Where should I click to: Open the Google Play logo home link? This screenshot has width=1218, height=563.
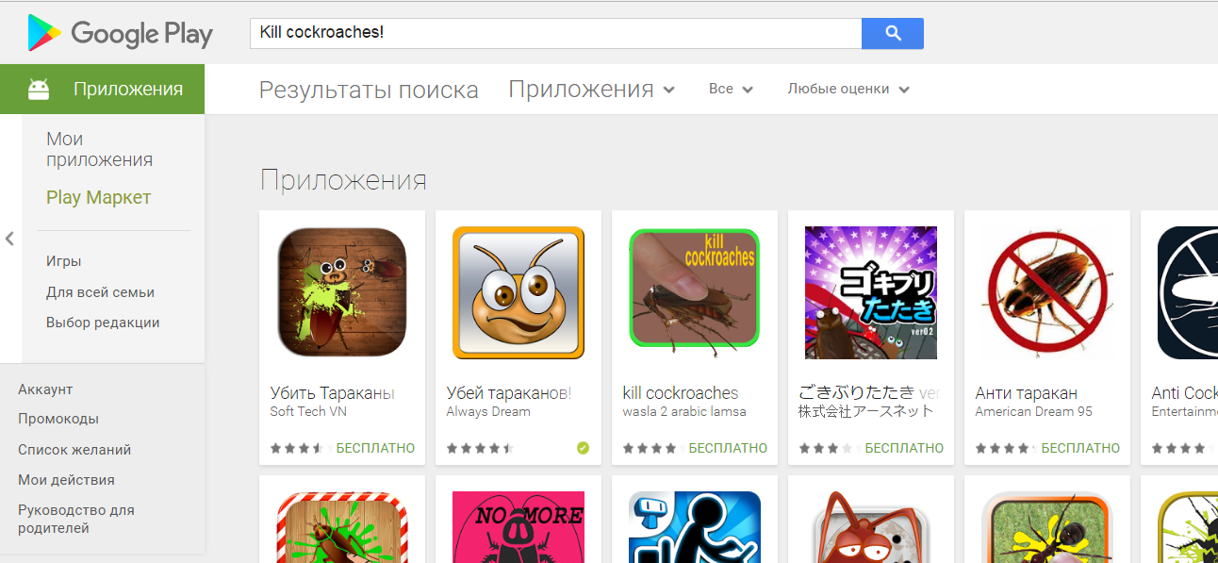pos(120,33)
